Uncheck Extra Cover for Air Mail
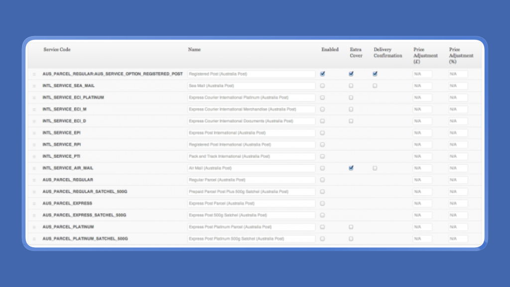 pyautogui.click(x=351, y=168)
